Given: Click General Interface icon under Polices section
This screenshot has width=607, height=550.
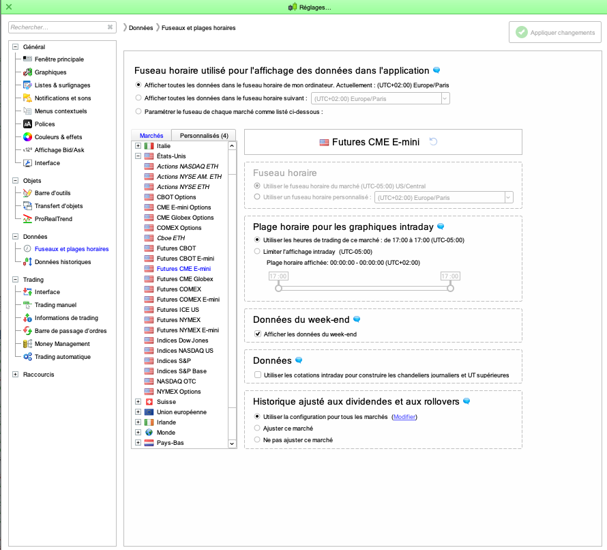Looking at the screenshot, I should click(27, 162).
